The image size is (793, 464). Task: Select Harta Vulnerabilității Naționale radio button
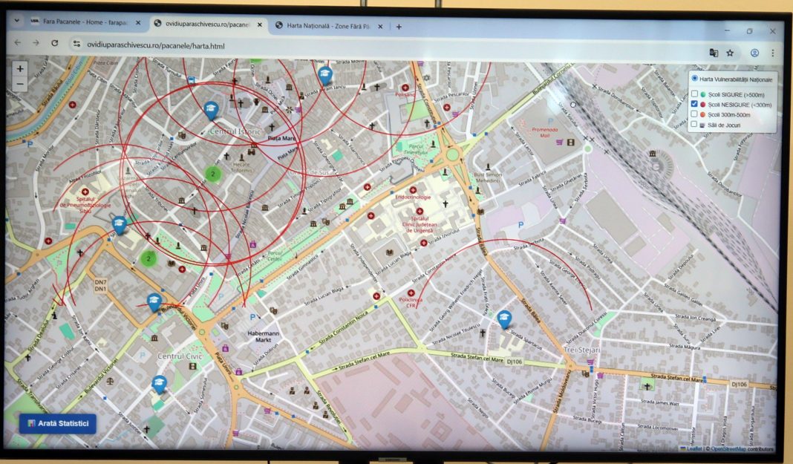(x=694, y=79)
